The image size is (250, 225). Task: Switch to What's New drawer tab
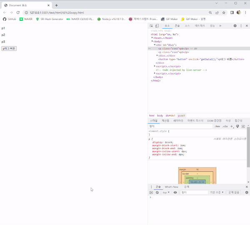point(172,187)
